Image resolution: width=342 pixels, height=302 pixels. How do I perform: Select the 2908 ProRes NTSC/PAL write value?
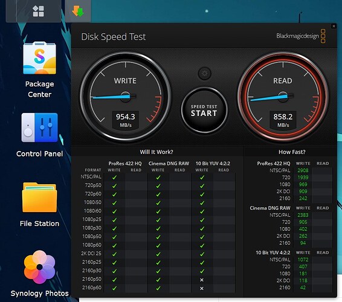pyautogui.click(x=303, y=170)
